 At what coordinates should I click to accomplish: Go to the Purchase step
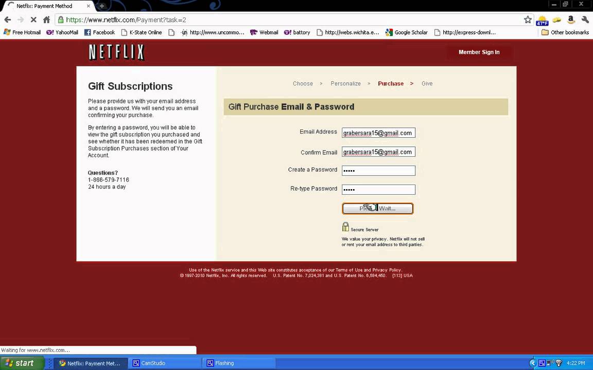tap(391, 83)
